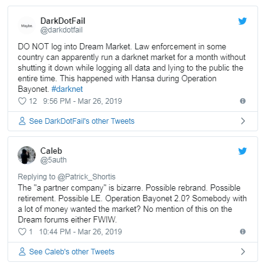
Task: Click Twitter bird icon on DarkDotFail tweet
Action: 242,21
